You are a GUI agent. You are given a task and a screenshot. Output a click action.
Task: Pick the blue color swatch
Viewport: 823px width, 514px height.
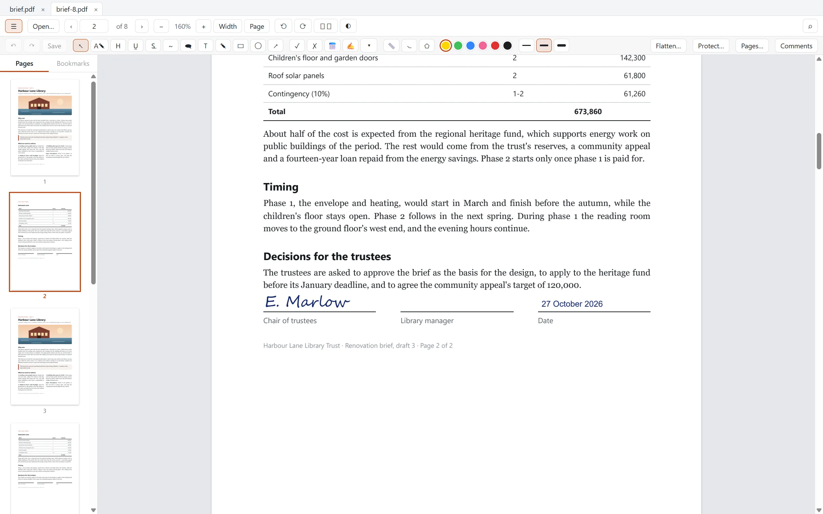pos(470,46)
